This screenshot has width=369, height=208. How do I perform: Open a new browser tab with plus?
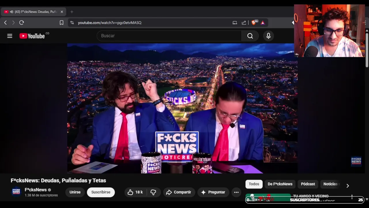pos(72,12)
